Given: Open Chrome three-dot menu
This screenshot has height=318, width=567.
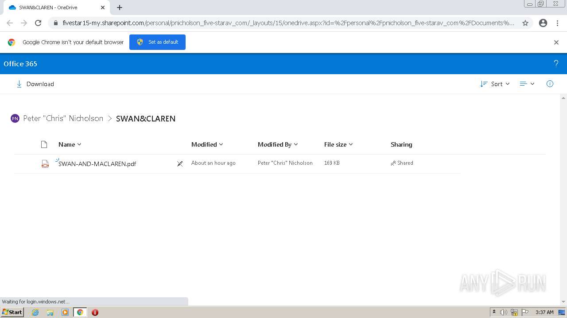Looking at the screenshot, I should click(x=558, y=23).
